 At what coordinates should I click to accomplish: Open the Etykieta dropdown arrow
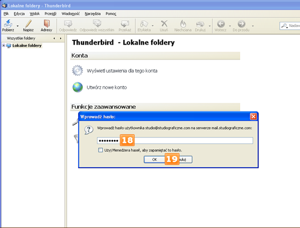[x=153, y=26]
